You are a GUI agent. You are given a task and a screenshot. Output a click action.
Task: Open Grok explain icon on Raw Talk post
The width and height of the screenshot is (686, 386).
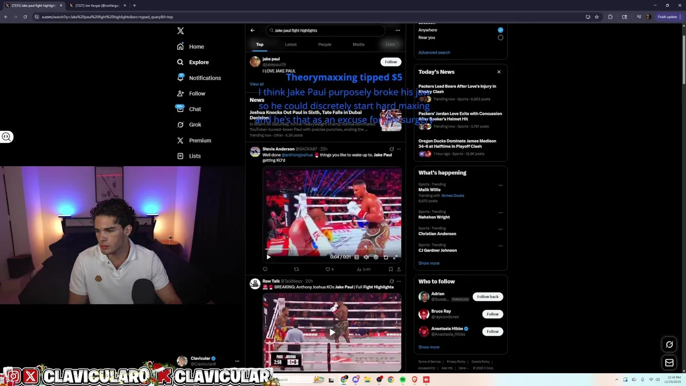tap(392, 281)
